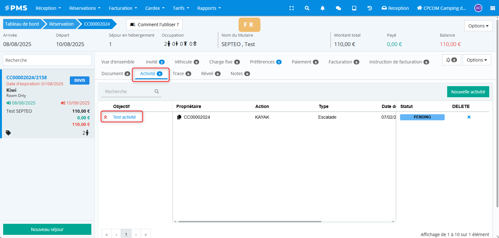499x238 pixels.
Task: Open the apps grid icon
Action: tap(492, 8)
